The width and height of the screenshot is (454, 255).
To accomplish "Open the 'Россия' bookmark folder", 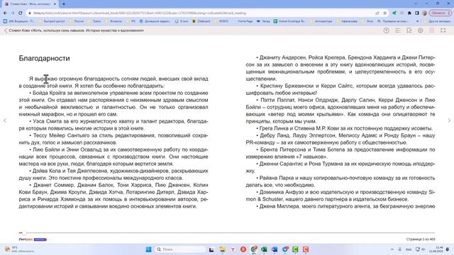I will pos(77,21).
